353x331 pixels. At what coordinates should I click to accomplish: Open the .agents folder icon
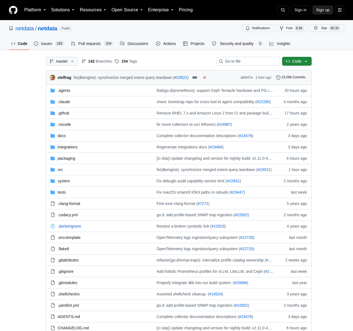click(53, 90)
